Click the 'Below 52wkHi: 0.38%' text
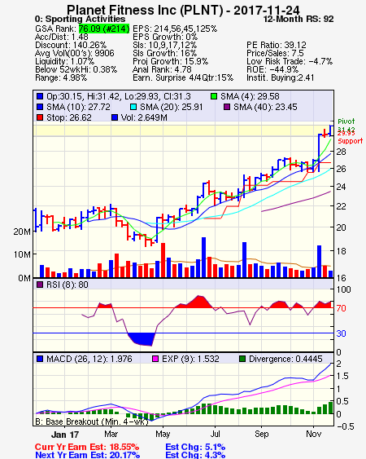Image resolution: width=366 pixels, height=459 pixels. tap(76, 69)
